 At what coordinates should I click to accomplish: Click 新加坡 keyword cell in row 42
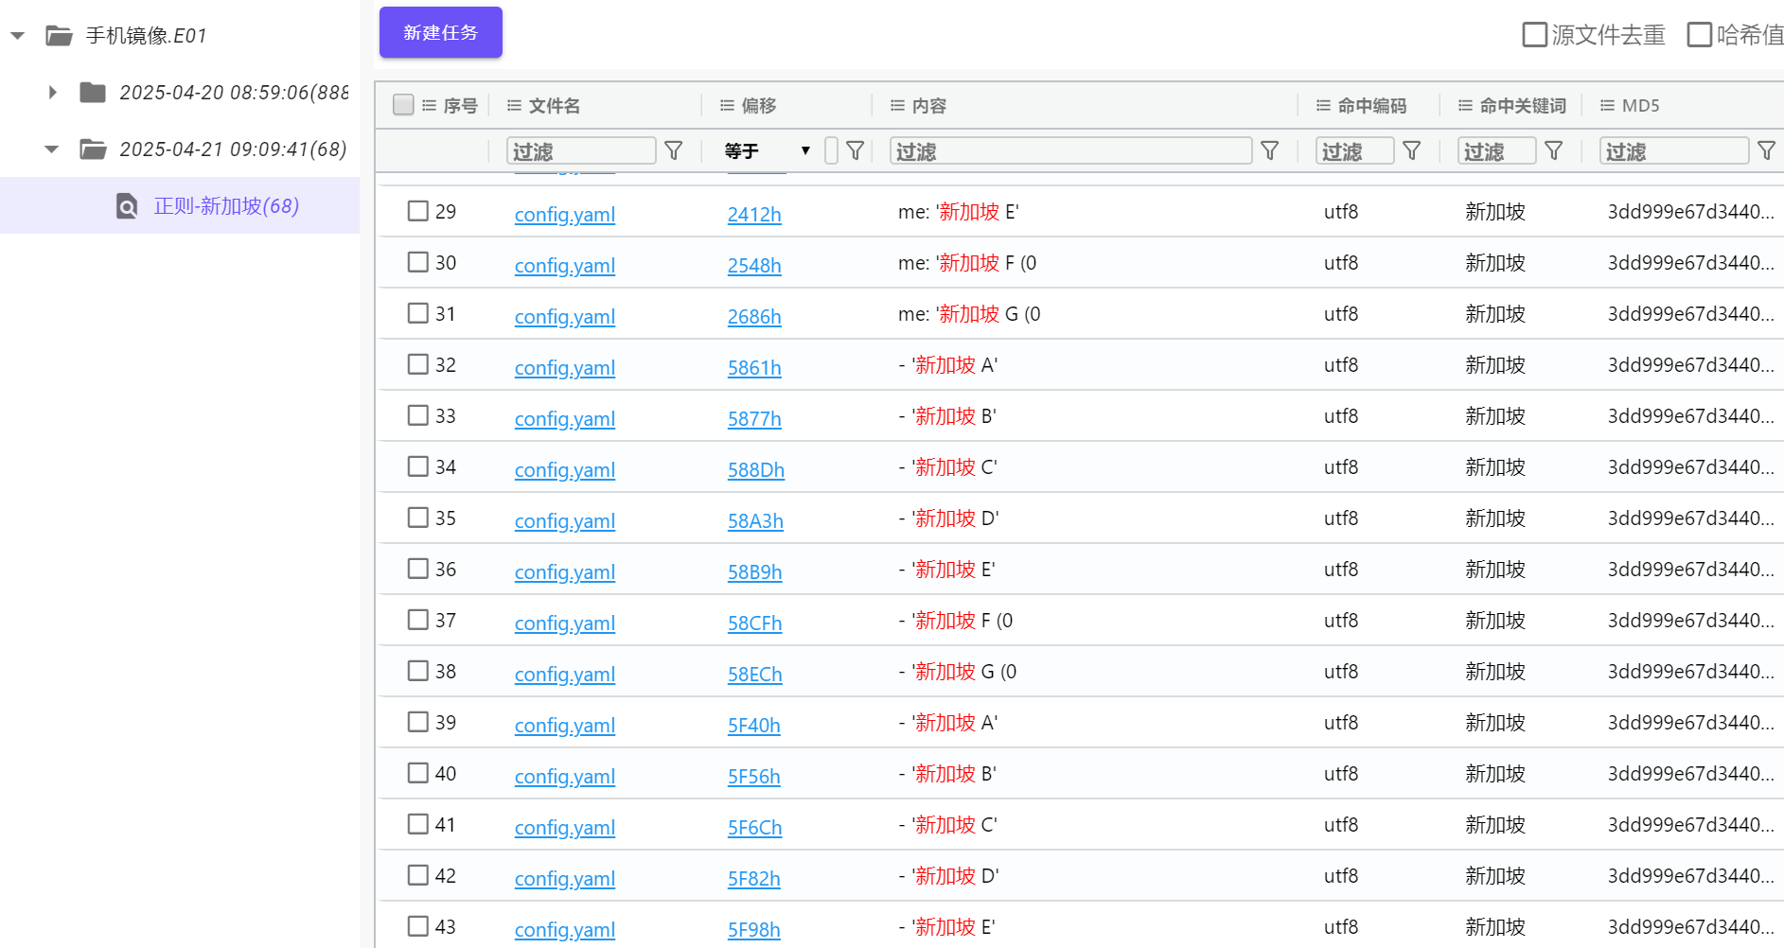pos(1495,876)
